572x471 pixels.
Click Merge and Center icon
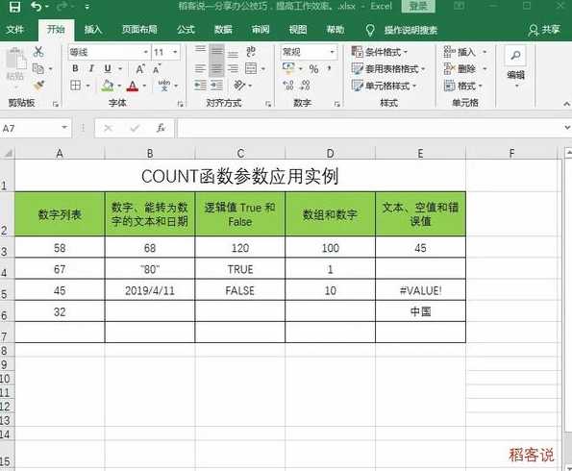click(251, 68)
